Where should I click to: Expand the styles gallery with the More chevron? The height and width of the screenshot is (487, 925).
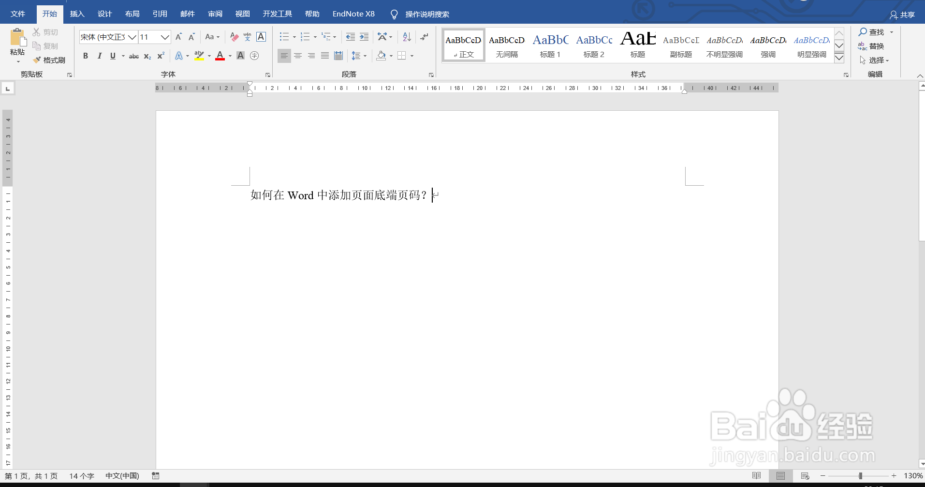[x=839, y=58]
